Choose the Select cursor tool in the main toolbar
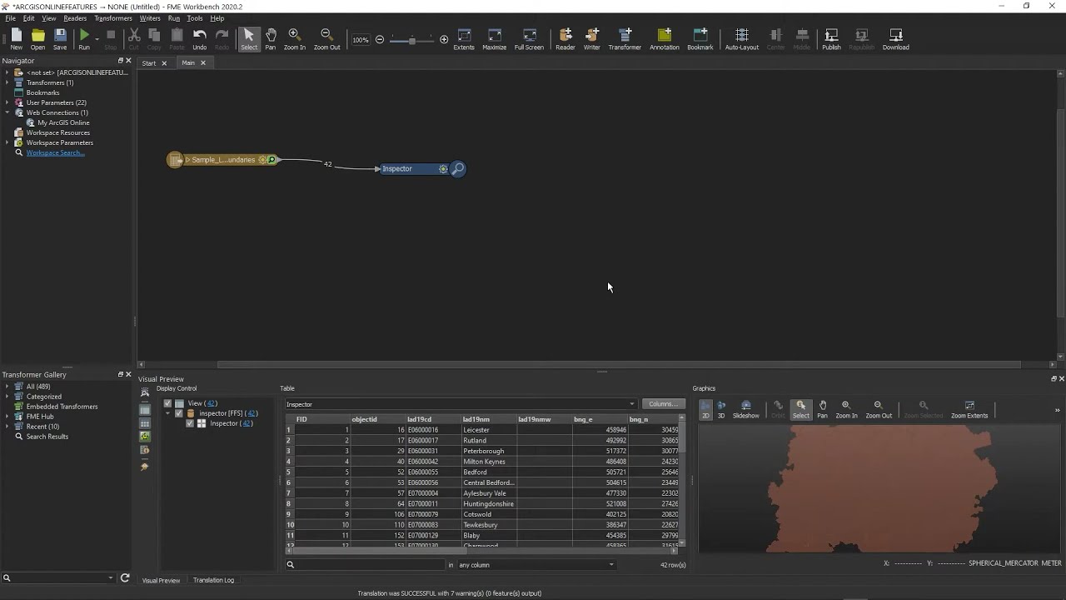Image resolution: width=1066 pixels, height=600 pixels. click(249, 38)
